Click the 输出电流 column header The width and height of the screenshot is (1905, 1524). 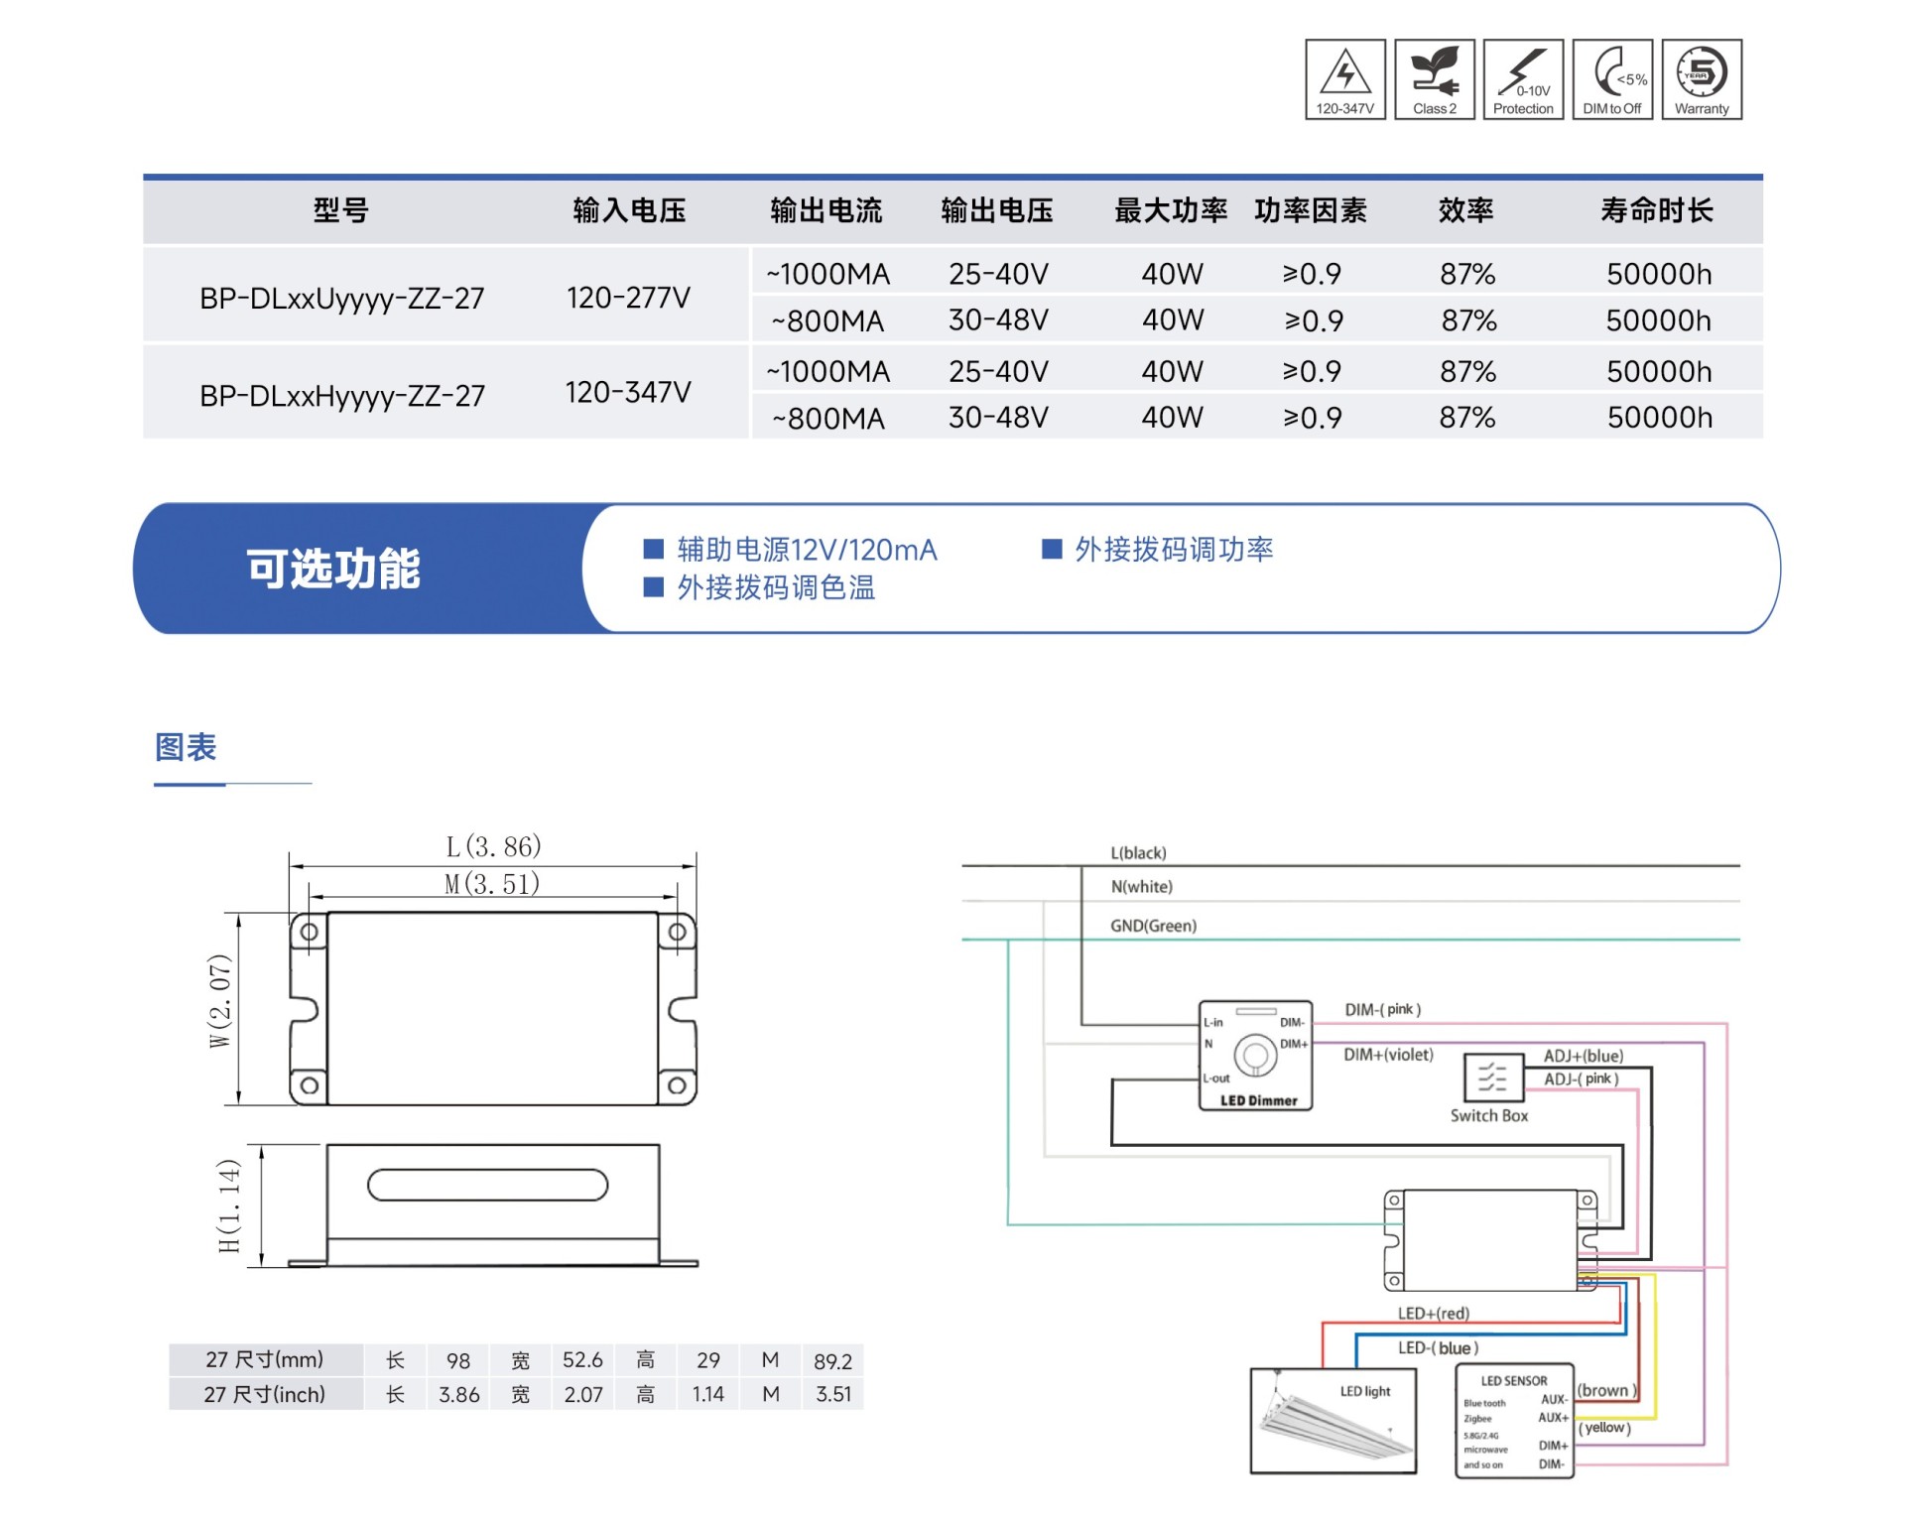click(x=826, y=210)
